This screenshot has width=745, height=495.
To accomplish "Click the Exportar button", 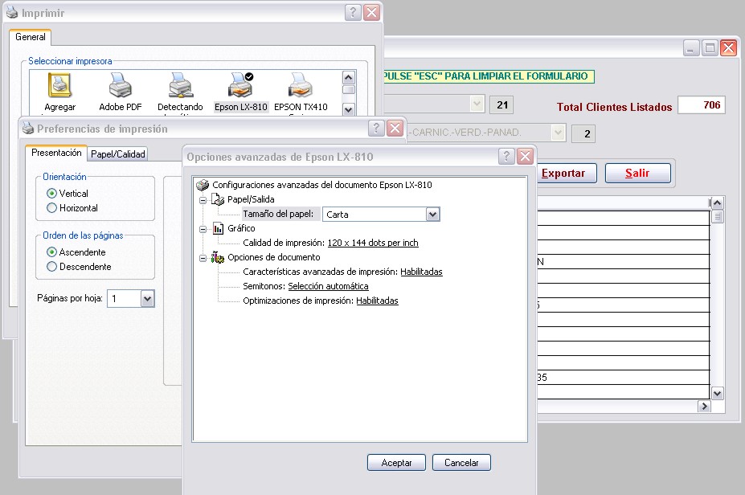I will 566,173.
